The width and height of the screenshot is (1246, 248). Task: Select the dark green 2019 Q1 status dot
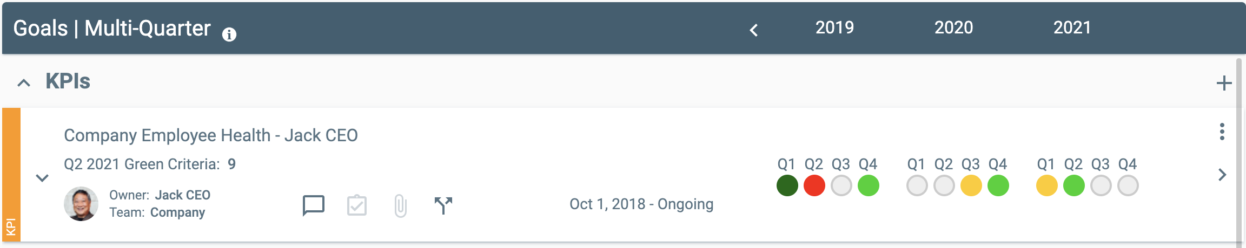pos(787,185)
